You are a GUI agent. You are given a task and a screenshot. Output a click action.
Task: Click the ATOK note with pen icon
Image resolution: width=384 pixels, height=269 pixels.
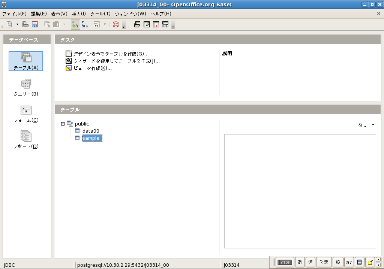pos(370,262)
